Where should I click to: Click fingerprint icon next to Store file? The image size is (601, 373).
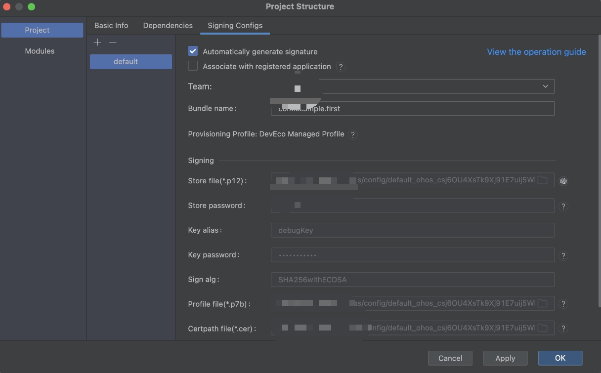pyautogui.click(x=563, y=181)
